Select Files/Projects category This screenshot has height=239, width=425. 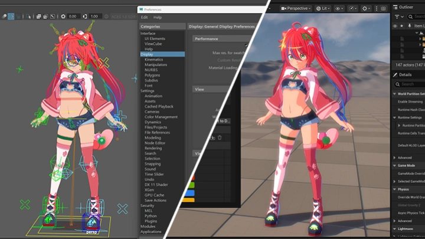(x=156, y=127)
